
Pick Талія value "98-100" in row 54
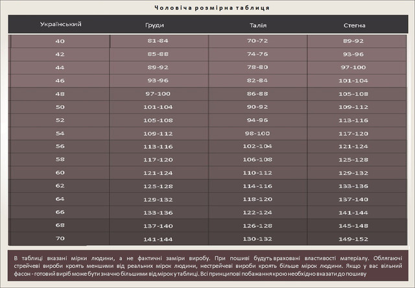point(257,134)
